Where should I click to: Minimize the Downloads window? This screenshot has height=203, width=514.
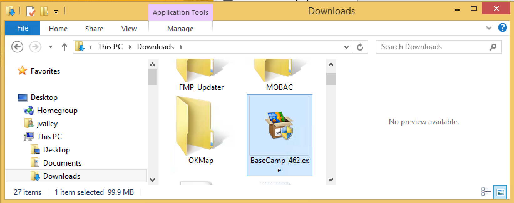pyautogui.click(x=458, y=9)
